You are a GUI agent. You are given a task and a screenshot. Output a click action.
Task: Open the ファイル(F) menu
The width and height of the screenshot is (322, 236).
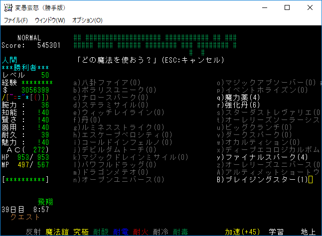tap(15, 20)
